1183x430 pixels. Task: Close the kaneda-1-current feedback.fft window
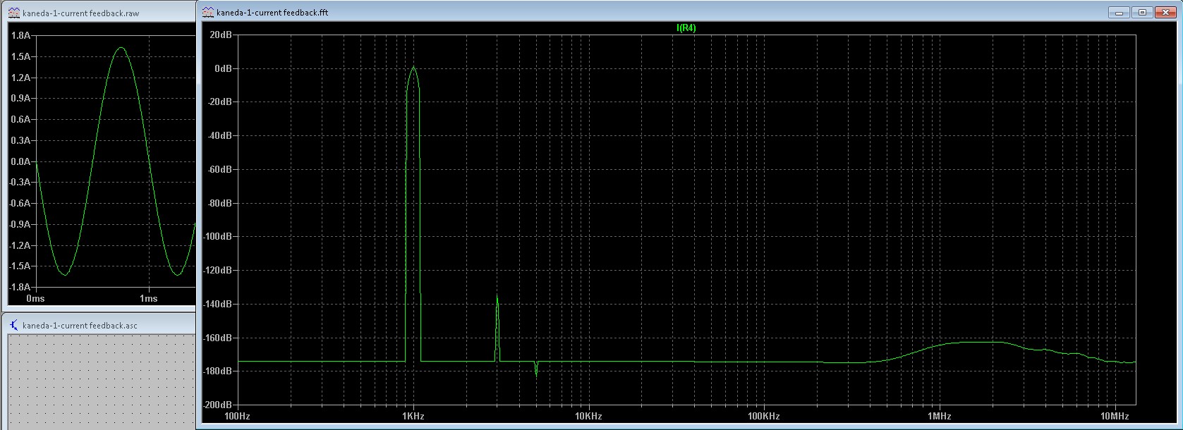pyautogui.click(x=1165, y=12)
